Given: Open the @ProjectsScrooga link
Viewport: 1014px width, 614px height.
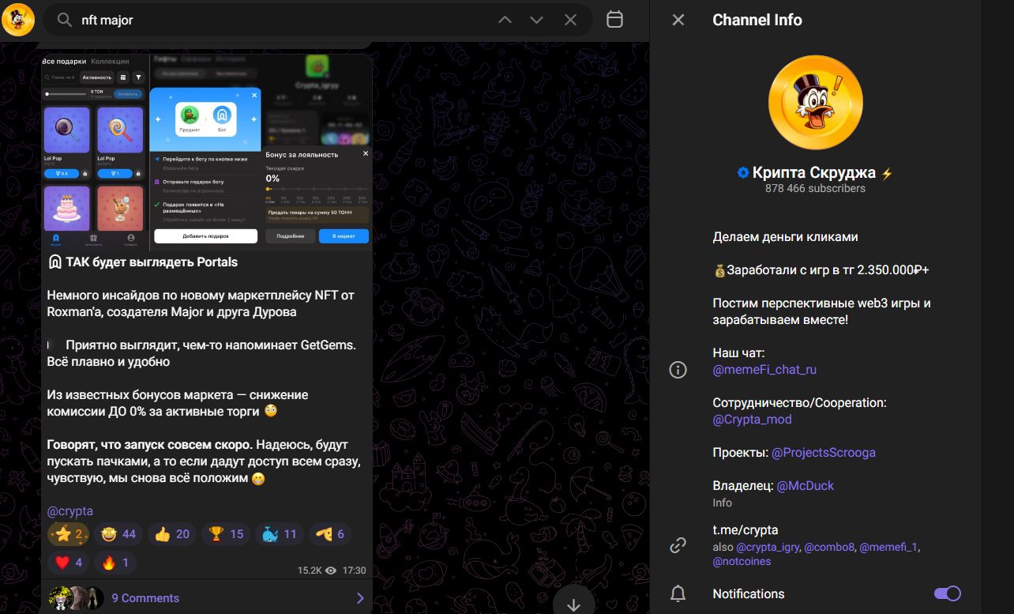Looking at the screenshot, I should (x=824, y=453).
